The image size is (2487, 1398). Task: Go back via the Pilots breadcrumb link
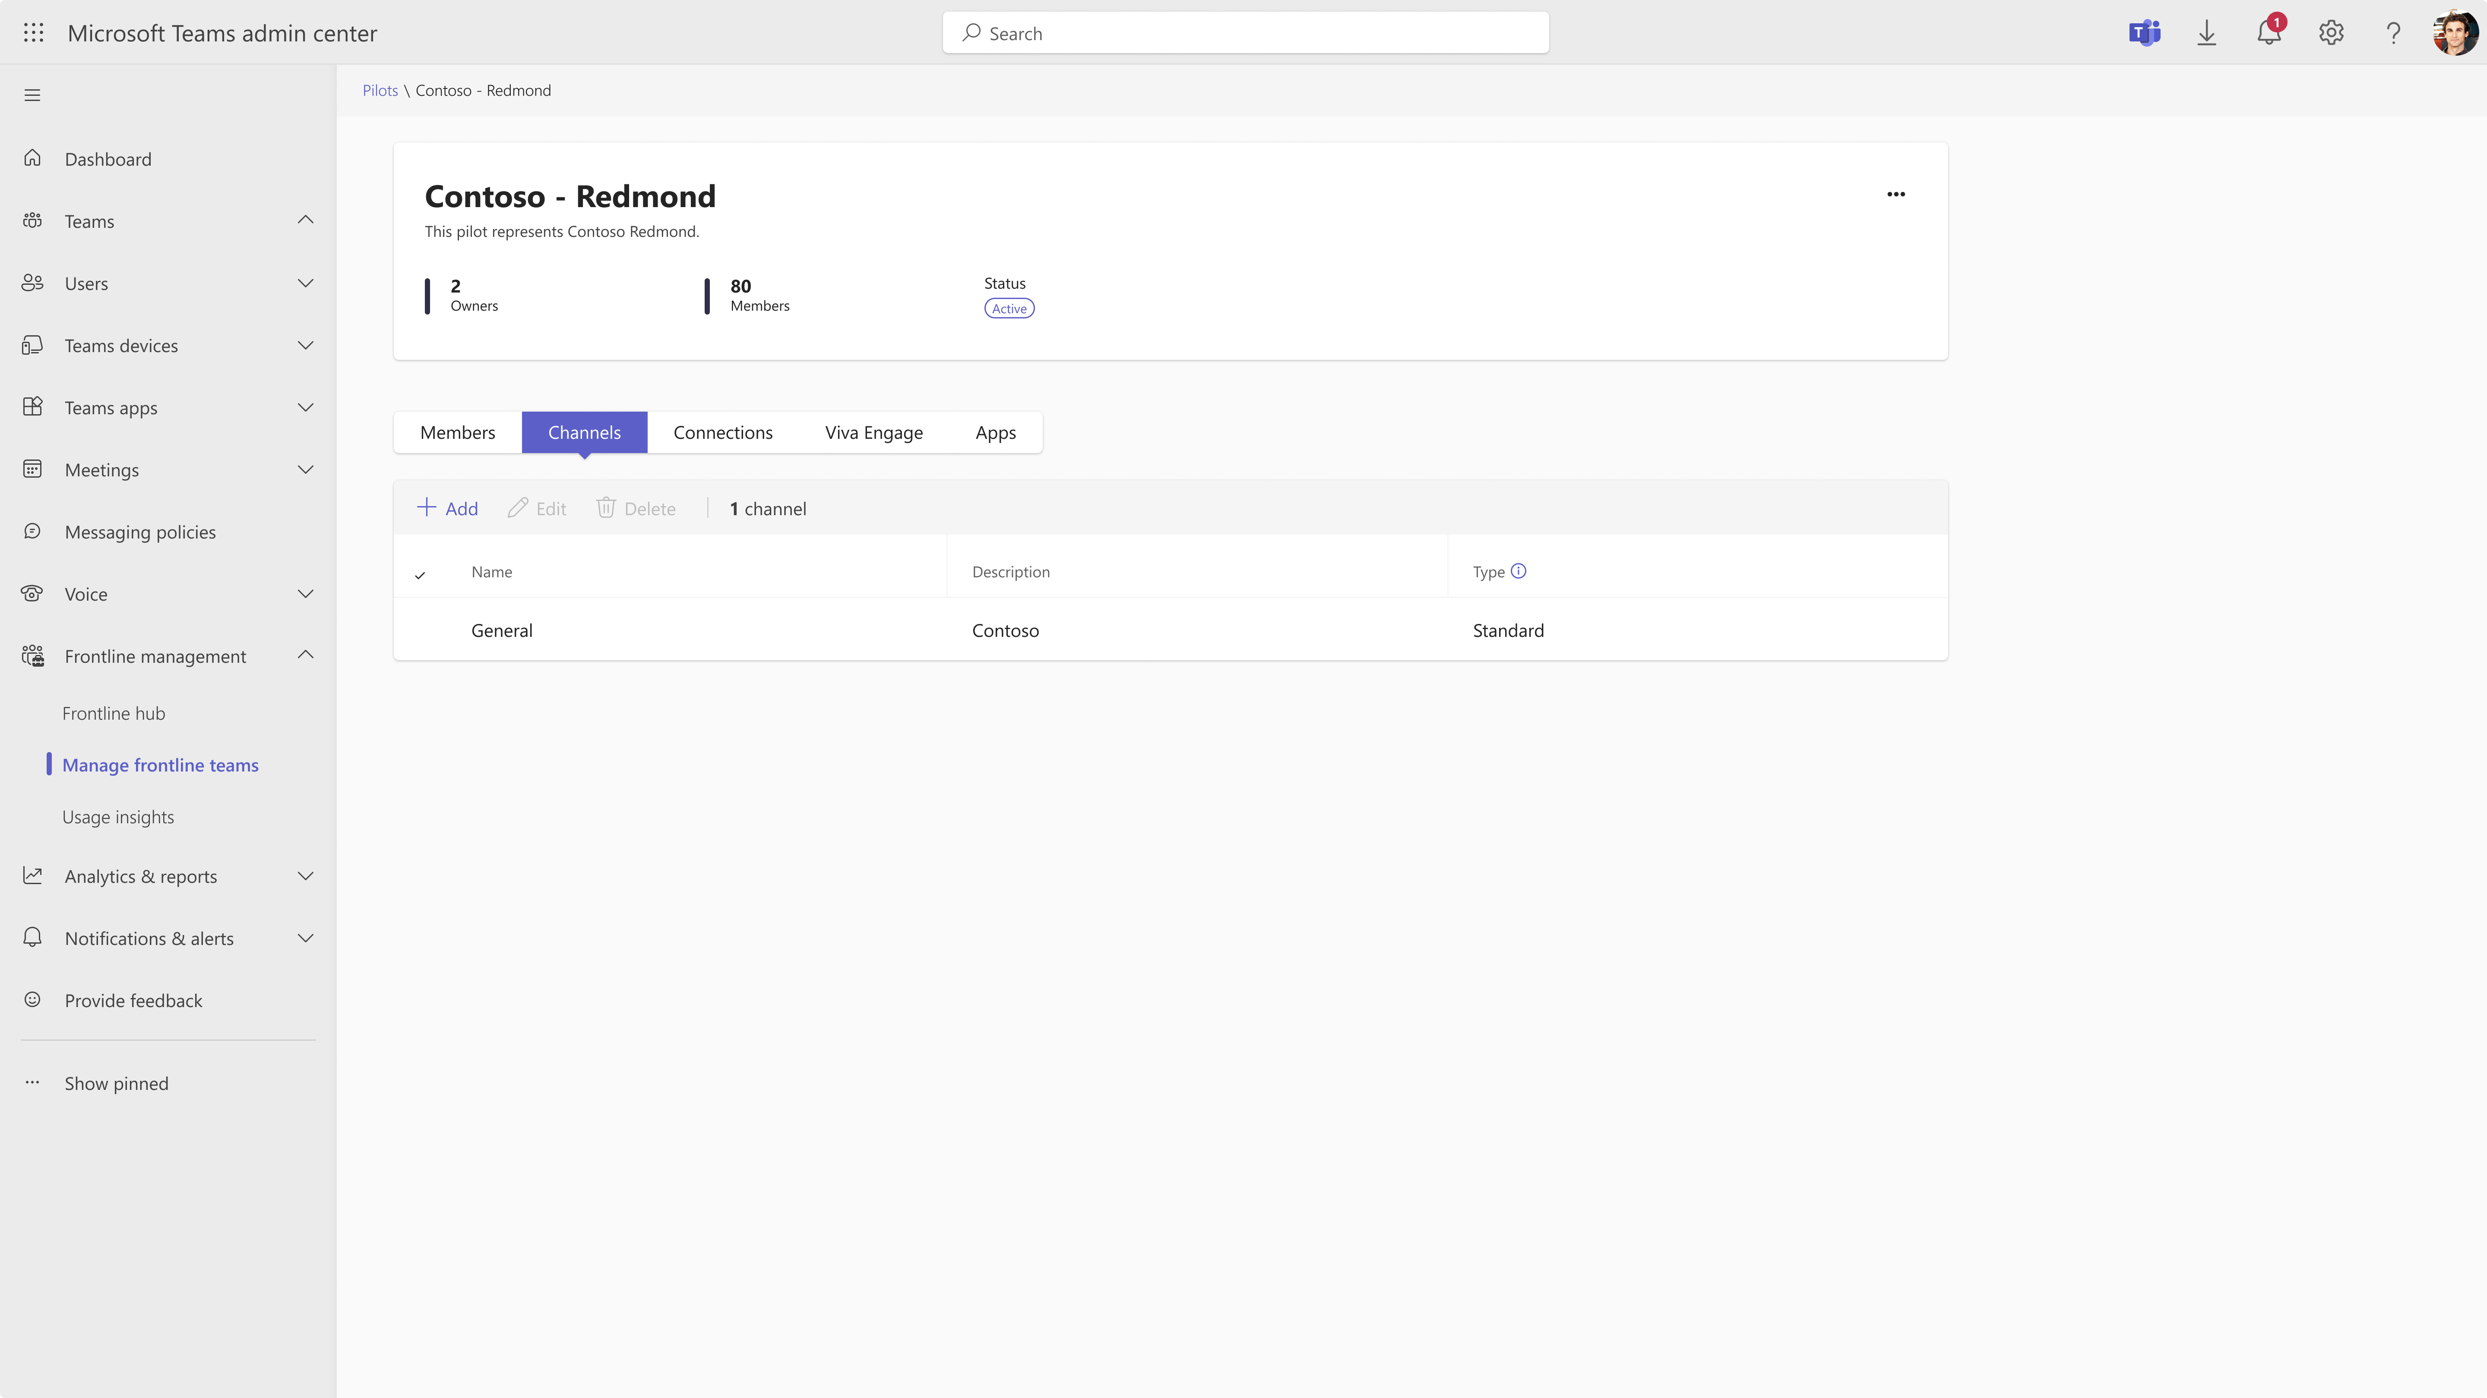[x=380, y=90]
